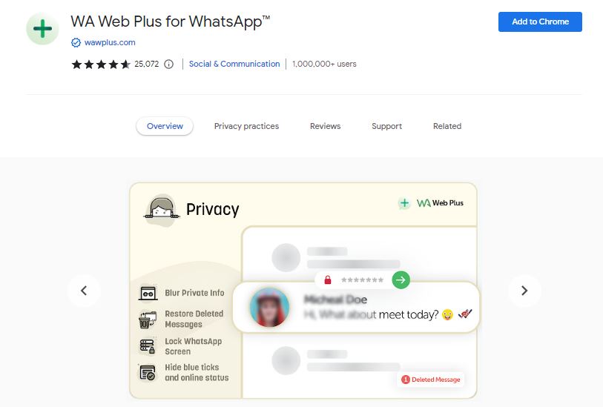Click the Lock WhatsApp Screen icon
The width and height of the screenshot is (603, 407).
148,346
